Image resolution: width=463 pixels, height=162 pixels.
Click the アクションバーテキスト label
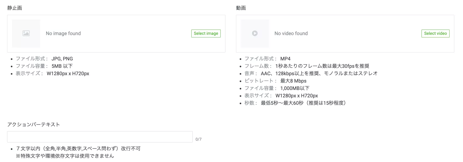click(34, 125)
